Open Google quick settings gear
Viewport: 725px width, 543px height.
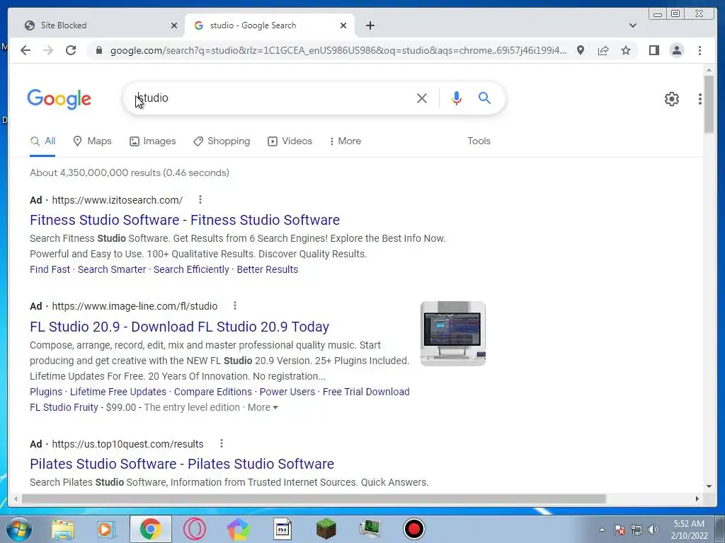pyautogui.click(x=671, y=99)
